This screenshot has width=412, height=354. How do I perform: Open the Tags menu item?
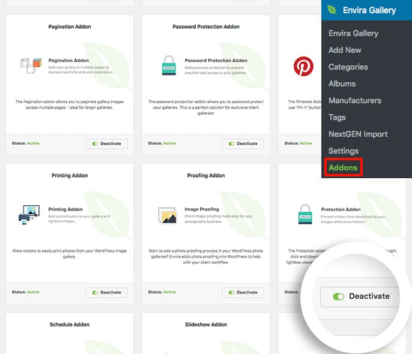click(337, 118)
